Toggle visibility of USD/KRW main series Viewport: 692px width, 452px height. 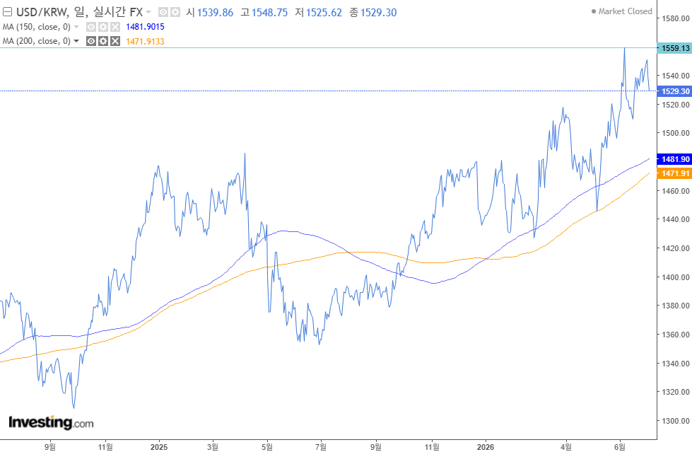coord(163,12)
